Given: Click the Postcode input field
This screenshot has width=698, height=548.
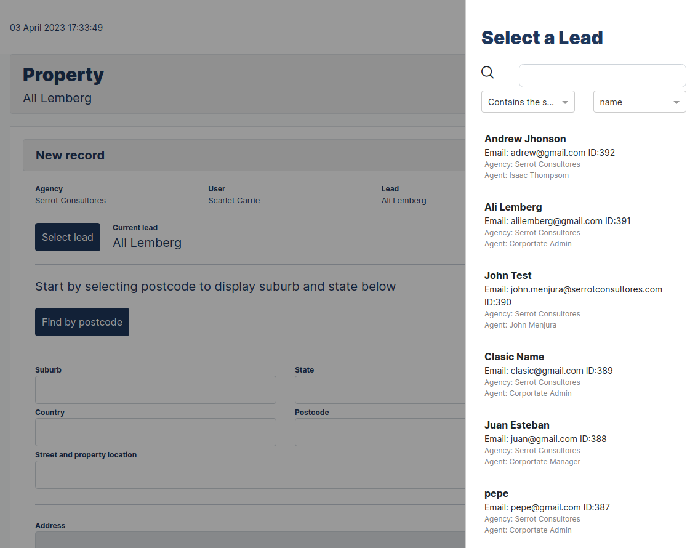Looking at the screenshot, I should pyautogui.click(x=380, y=432).
